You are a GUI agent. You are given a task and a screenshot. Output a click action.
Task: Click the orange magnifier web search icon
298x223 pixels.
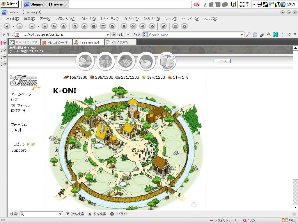pyautogui.click(x=248, y=35)
